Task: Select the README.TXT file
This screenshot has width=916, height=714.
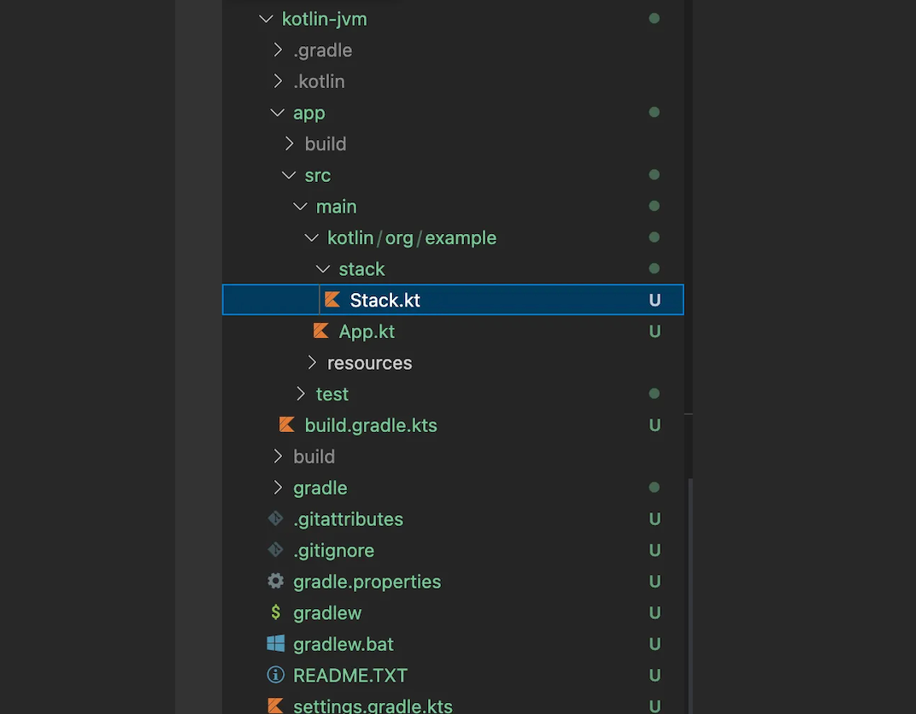Action: pyautogui.click(x=350, y=676)
